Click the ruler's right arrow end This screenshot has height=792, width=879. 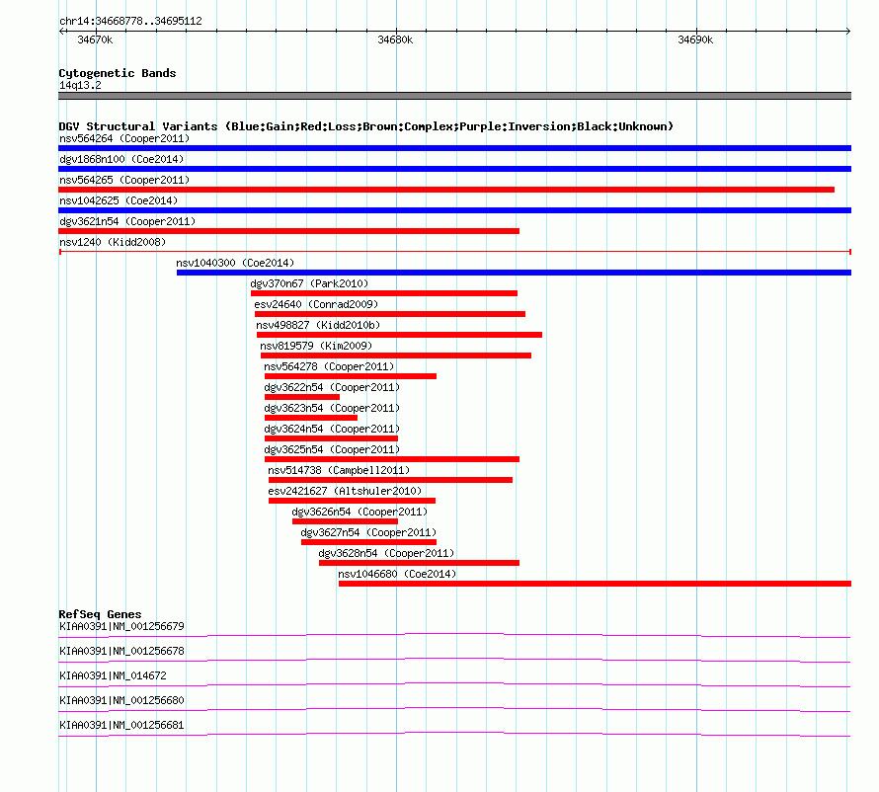pyautogui.click(x=848, y=31)
